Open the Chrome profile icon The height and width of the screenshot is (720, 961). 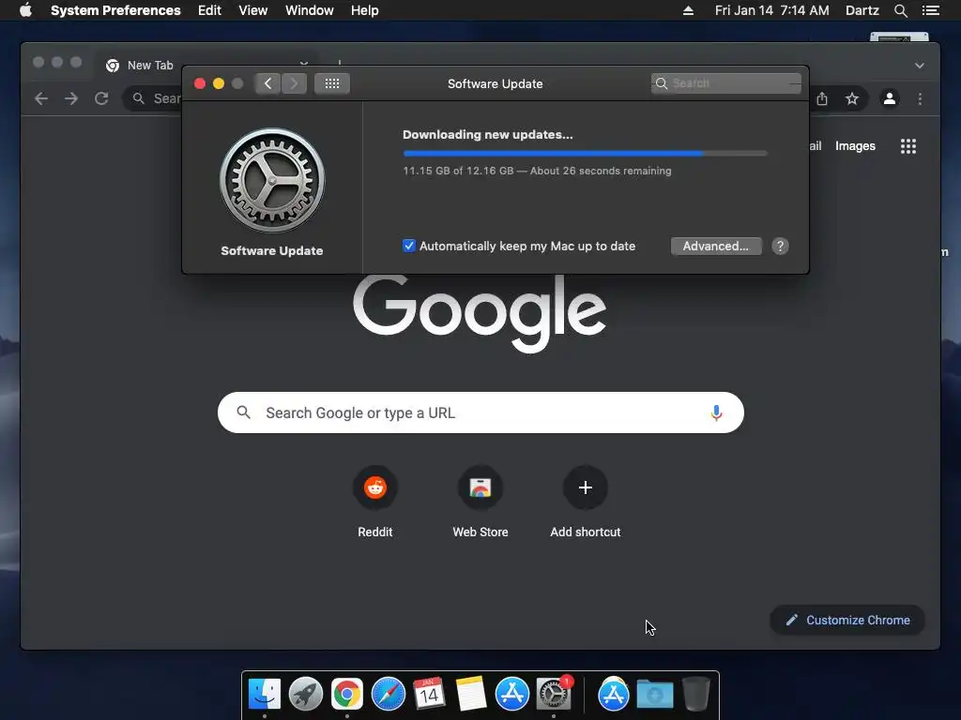coord(890,98)
